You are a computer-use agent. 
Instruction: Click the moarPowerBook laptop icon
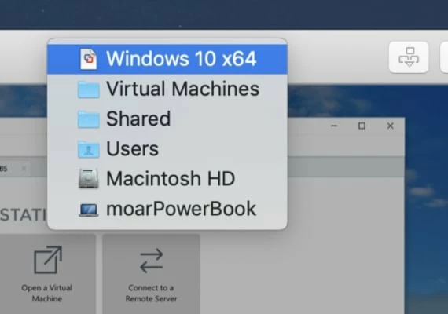[x=89, y=210]
